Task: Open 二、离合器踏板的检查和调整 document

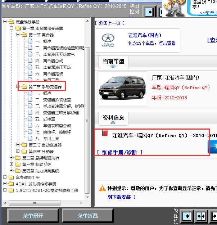Action: (x=60, y=48)
